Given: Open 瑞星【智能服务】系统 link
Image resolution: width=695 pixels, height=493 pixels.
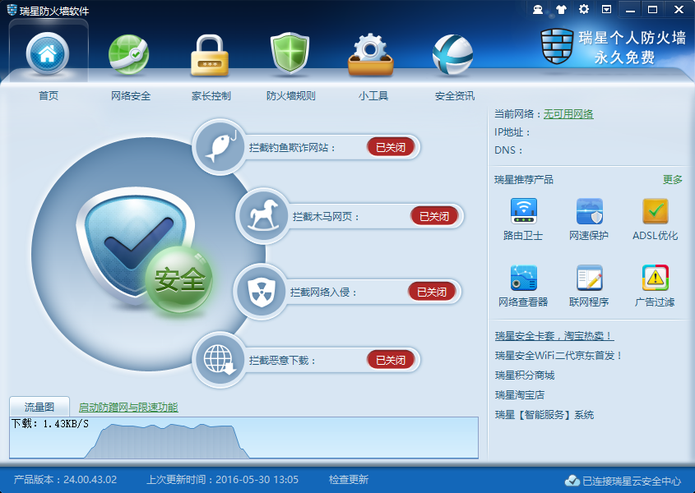Looking at the screenshot, I should [x=544, y=415].
